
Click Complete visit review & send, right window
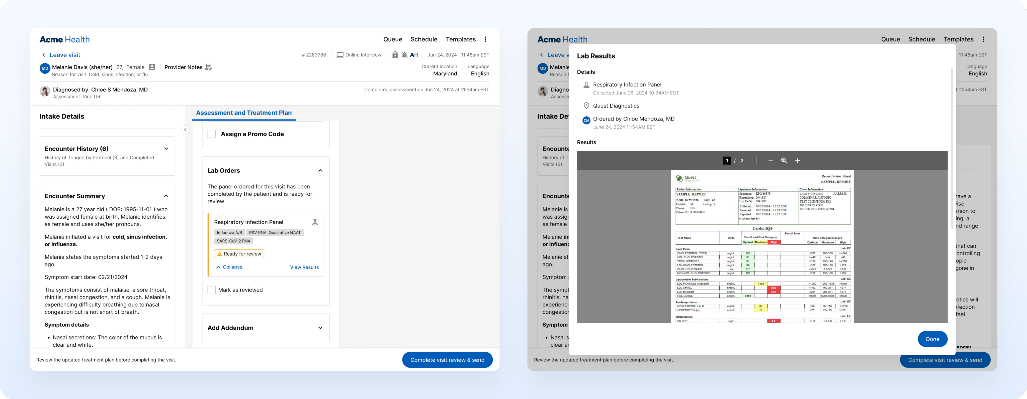coord(945,360)
